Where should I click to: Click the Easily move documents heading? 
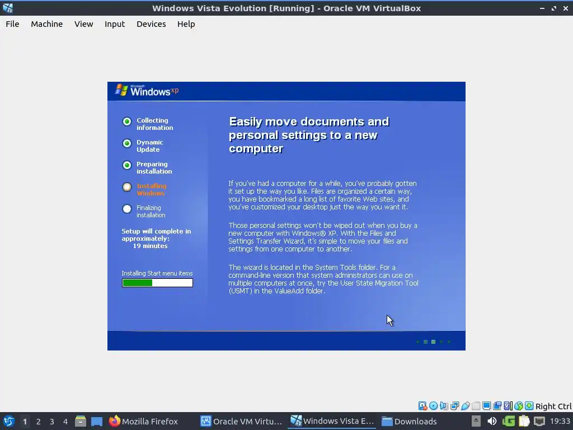[309, 135]
